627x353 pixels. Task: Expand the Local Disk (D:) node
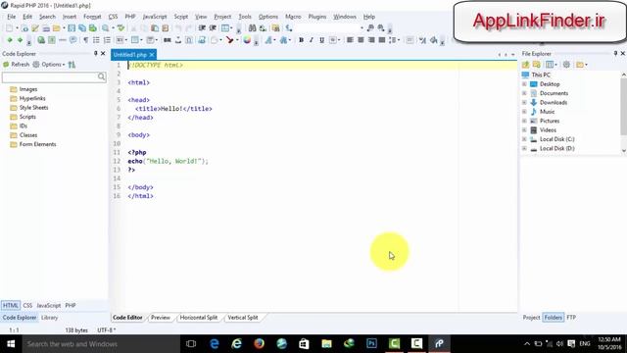click(x=524, y=148)
